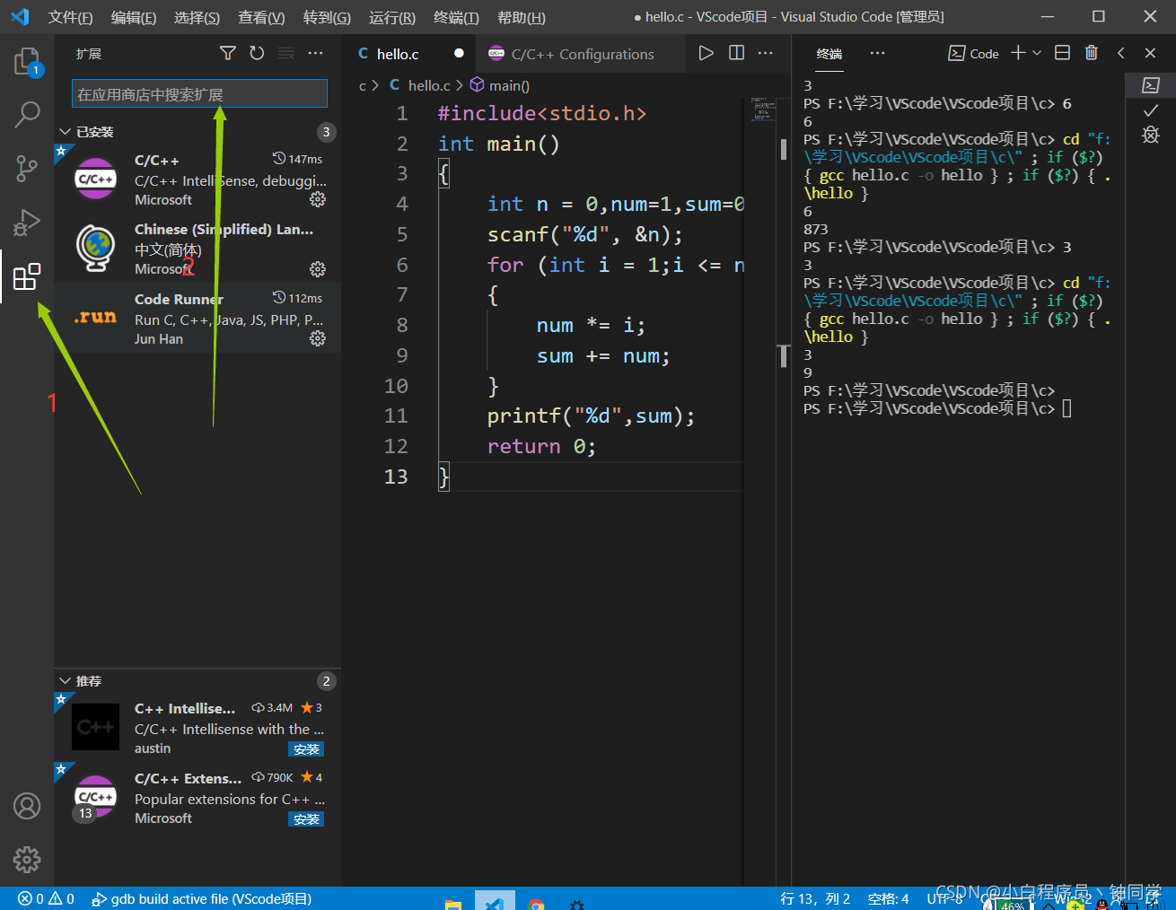Select the checkmark task terminal in list

1151,110
